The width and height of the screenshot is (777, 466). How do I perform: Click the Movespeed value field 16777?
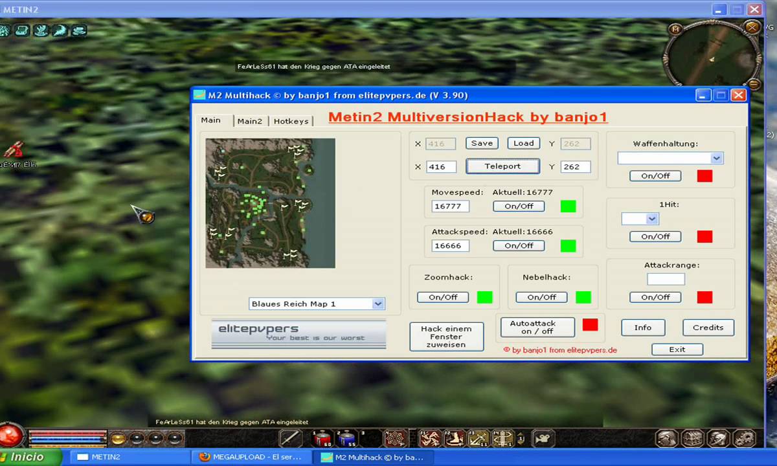click(x=451, y=206)
